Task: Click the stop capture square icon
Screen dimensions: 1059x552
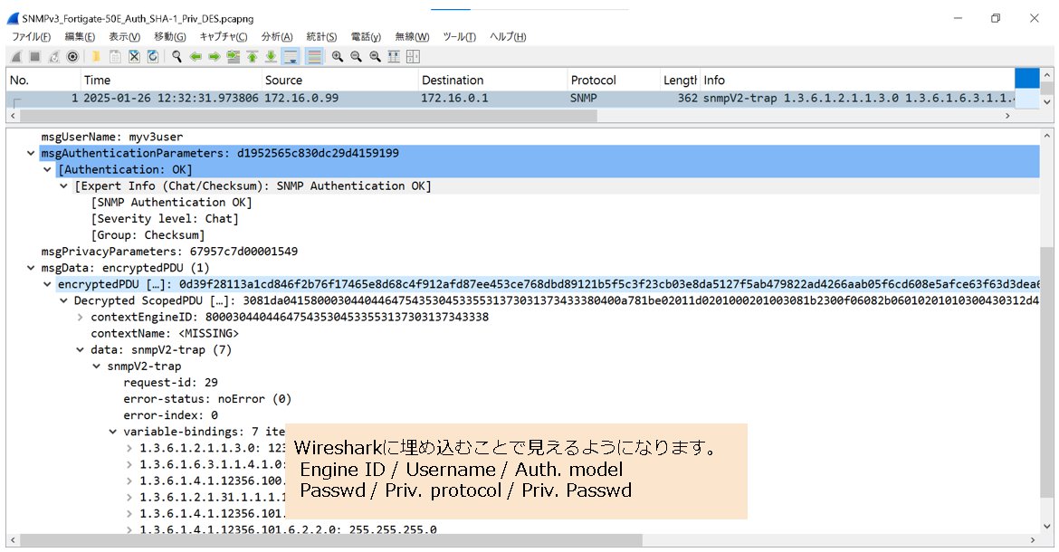Action: tap(35, 57)
